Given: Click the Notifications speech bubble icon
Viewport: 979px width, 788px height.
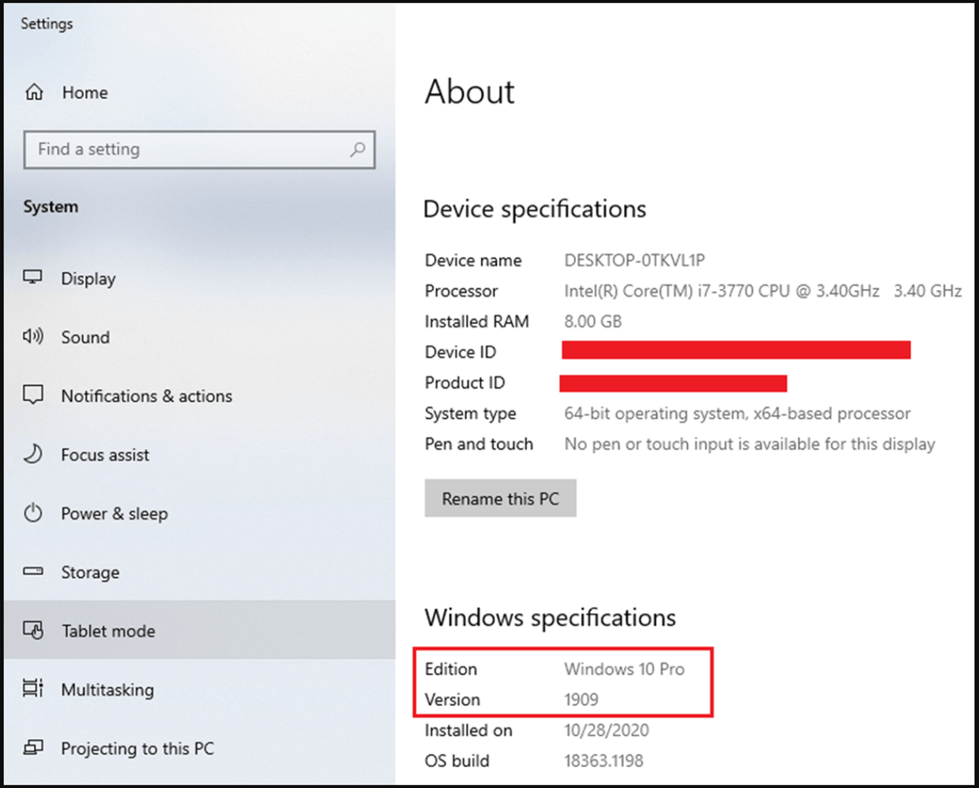Looking at the screenshot, I should coord(33,395).
